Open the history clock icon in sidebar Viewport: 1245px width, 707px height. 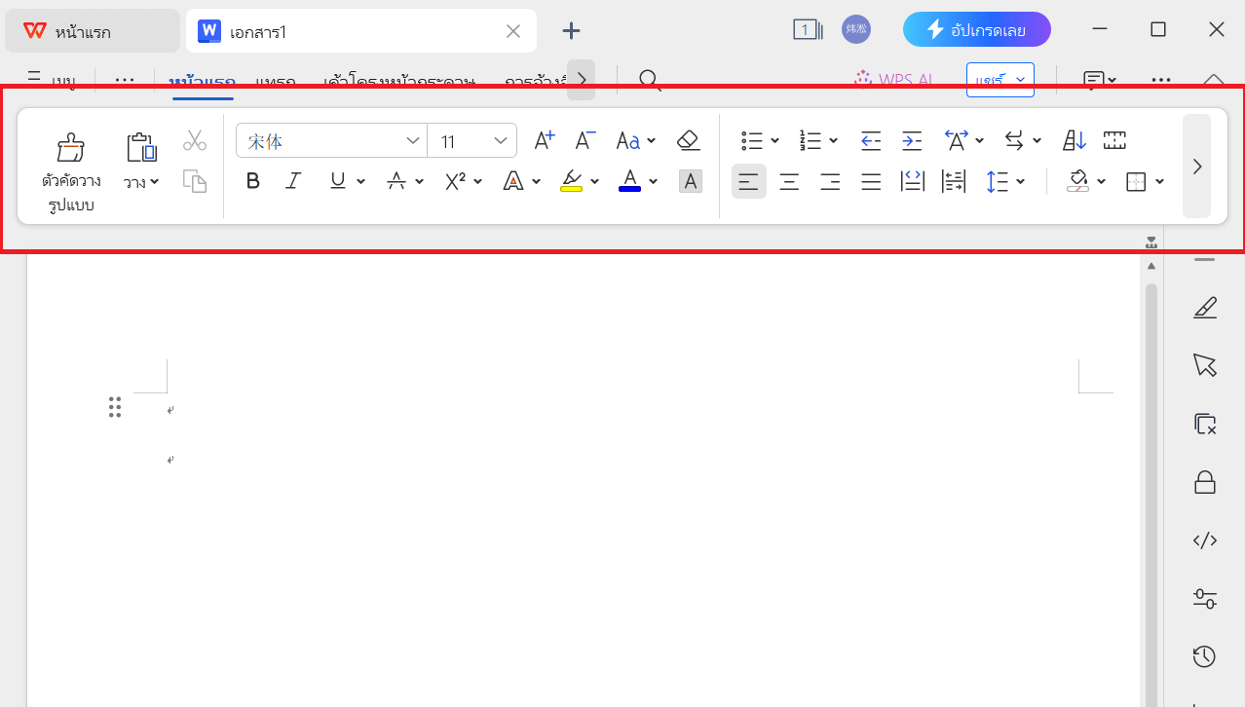[1204, 656]
